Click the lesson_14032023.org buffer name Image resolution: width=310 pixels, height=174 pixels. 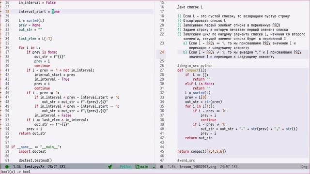tap(198, 167)
